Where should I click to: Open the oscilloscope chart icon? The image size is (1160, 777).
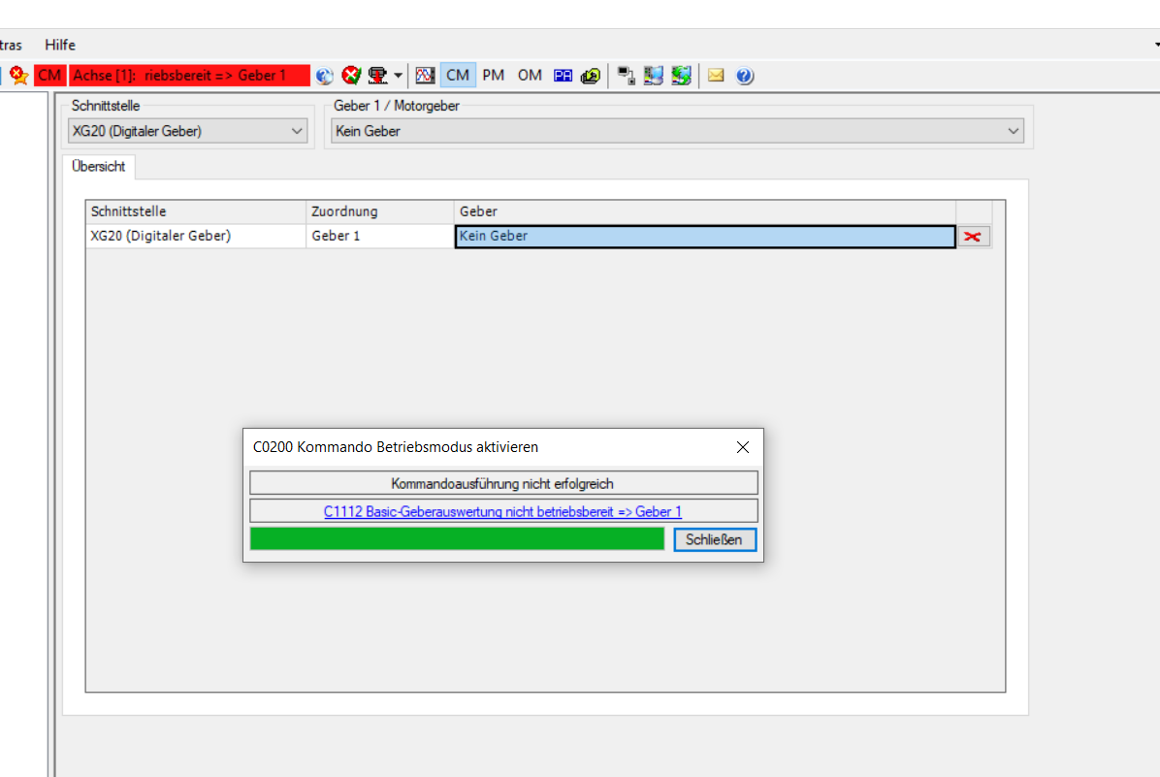[425, 76]
